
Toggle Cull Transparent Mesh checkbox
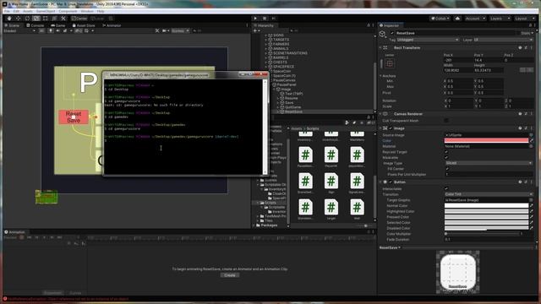446,121
